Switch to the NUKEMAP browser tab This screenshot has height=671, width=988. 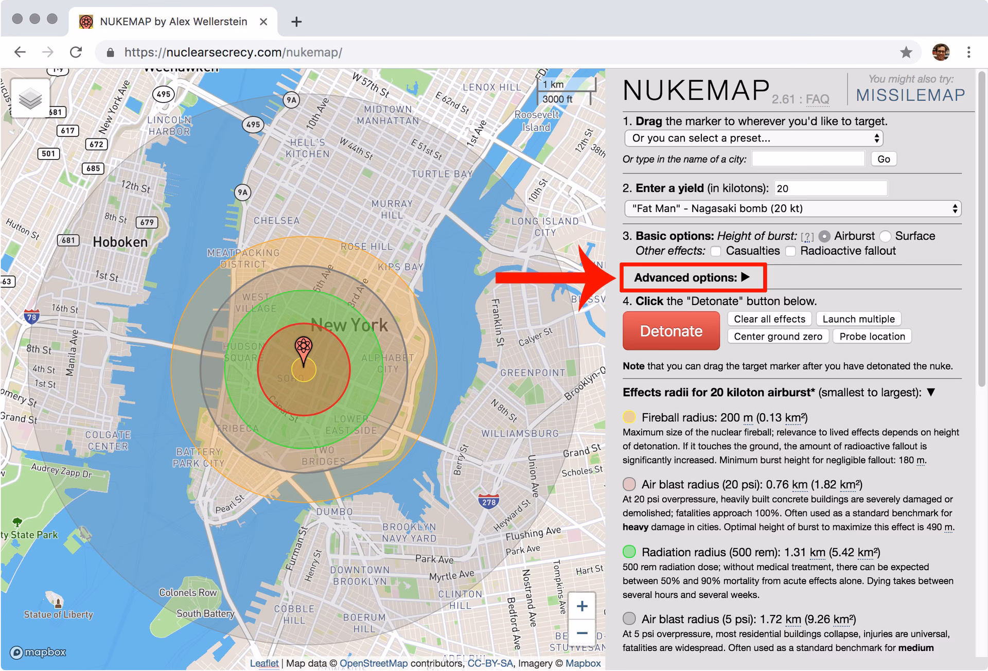tap(170, 22)
